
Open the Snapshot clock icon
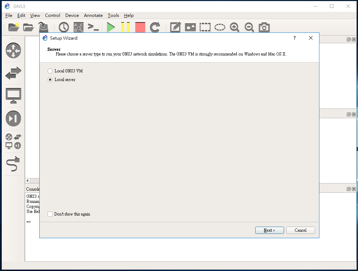coord(64,27)
